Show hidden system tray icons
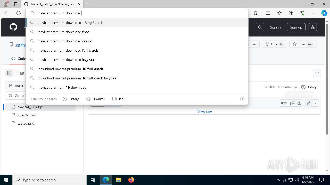Screen dimensions: 330x185 click(278, 180)
